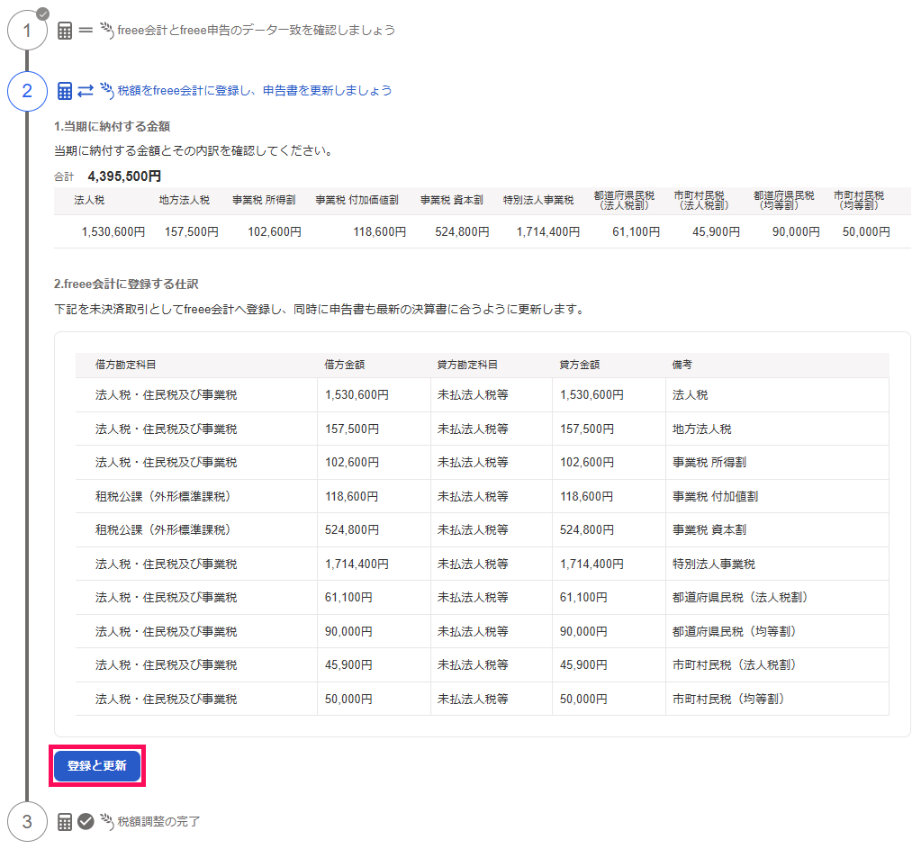Image resolution: width=921 pixels, height=858 pixels.
Task: Click the remark 市町村民税(法人税割) in the journal table
Action: click(x=735, y=665)
